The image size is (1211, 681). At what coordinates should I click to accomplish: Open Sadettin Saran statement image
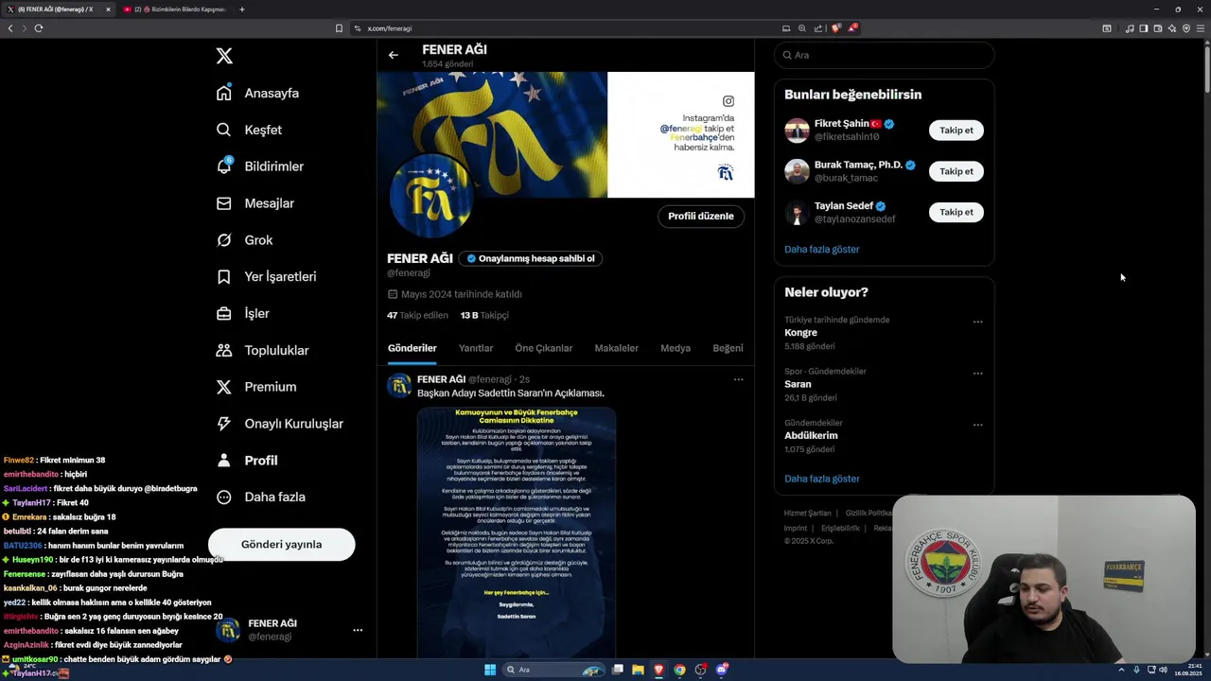click(x=517, y=533)
